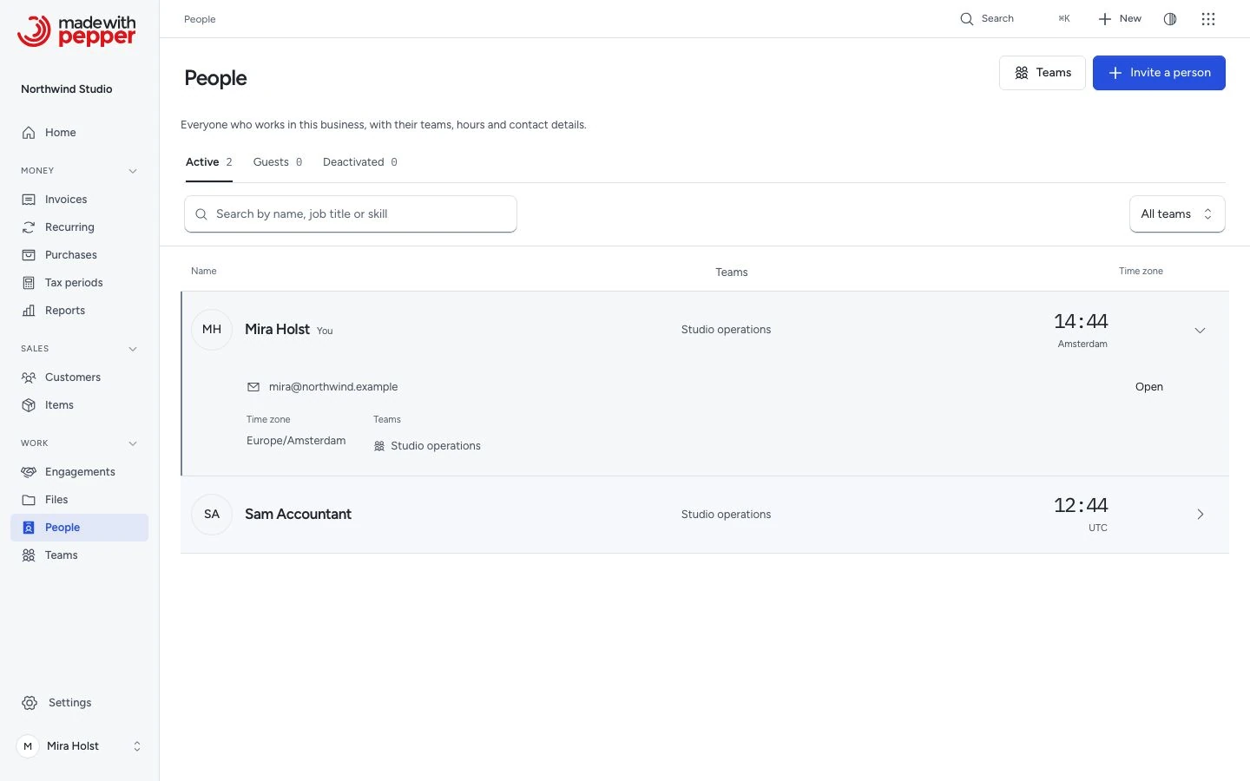Click the top bar Search icon
Viewport: 1250px width, 781px height.
pyautogui.click(x=966, y=19)
